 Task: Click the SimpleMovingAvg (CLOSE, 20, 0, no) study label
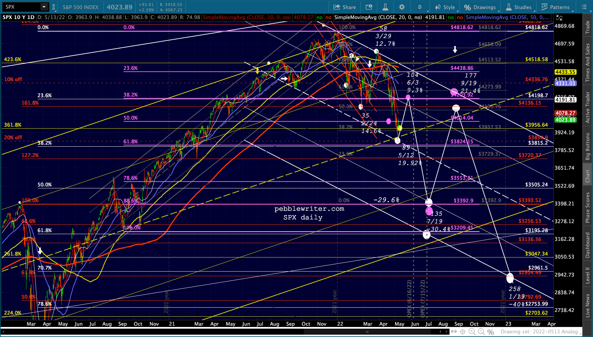[x=378, y=17]
